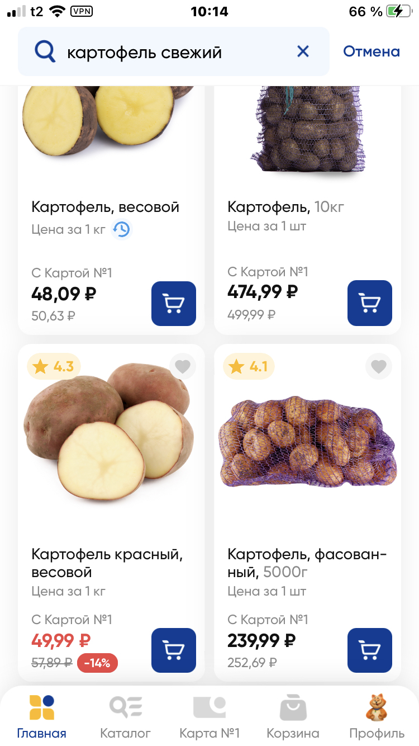Favorite the Картофель красный product

182,367
